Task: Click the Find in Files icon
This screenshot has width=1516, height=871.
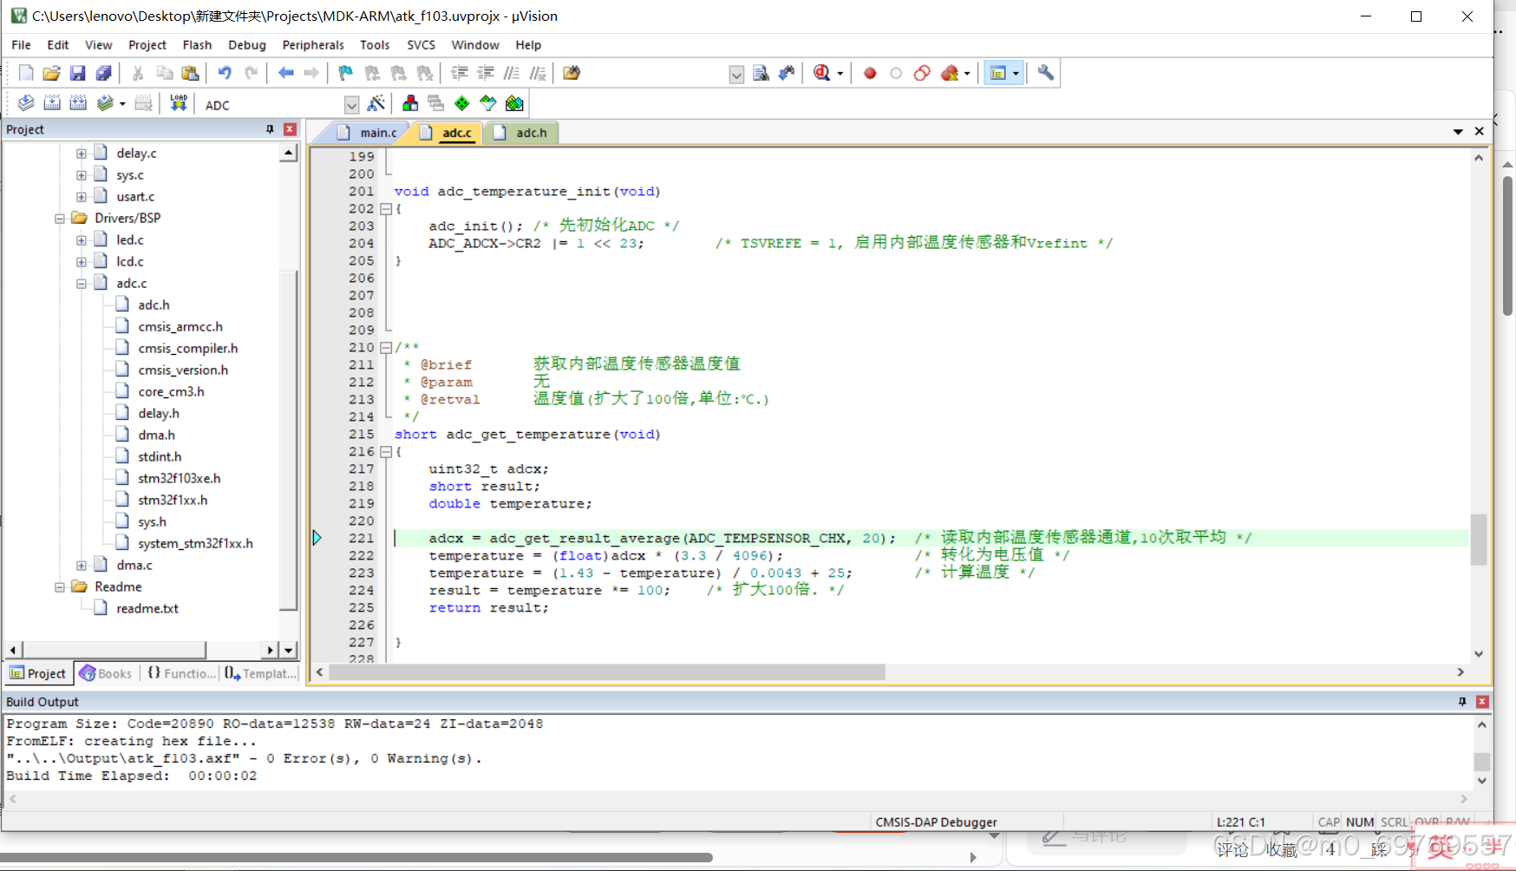Action: (x=571, y=73)
